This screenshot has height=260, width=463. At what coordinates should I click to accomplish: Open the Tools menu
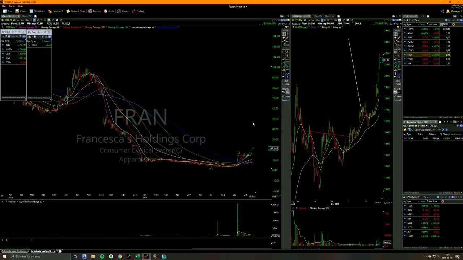(12, 6)
